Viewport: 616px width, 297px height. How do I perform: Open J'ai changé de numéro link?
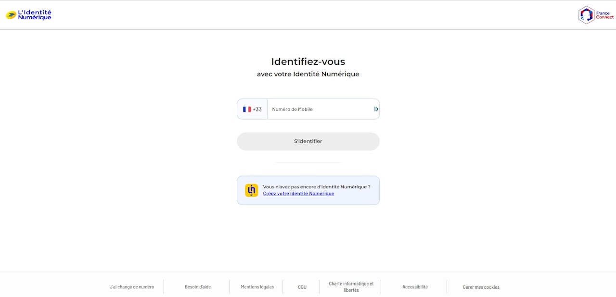pyautogui.click(x=132, y=287)
